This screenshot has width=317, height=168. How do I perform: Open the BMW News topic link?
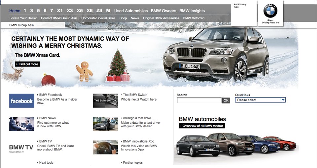click(47, 118)
